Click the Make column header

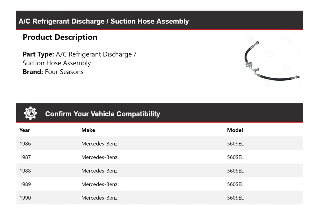[88, 130]
